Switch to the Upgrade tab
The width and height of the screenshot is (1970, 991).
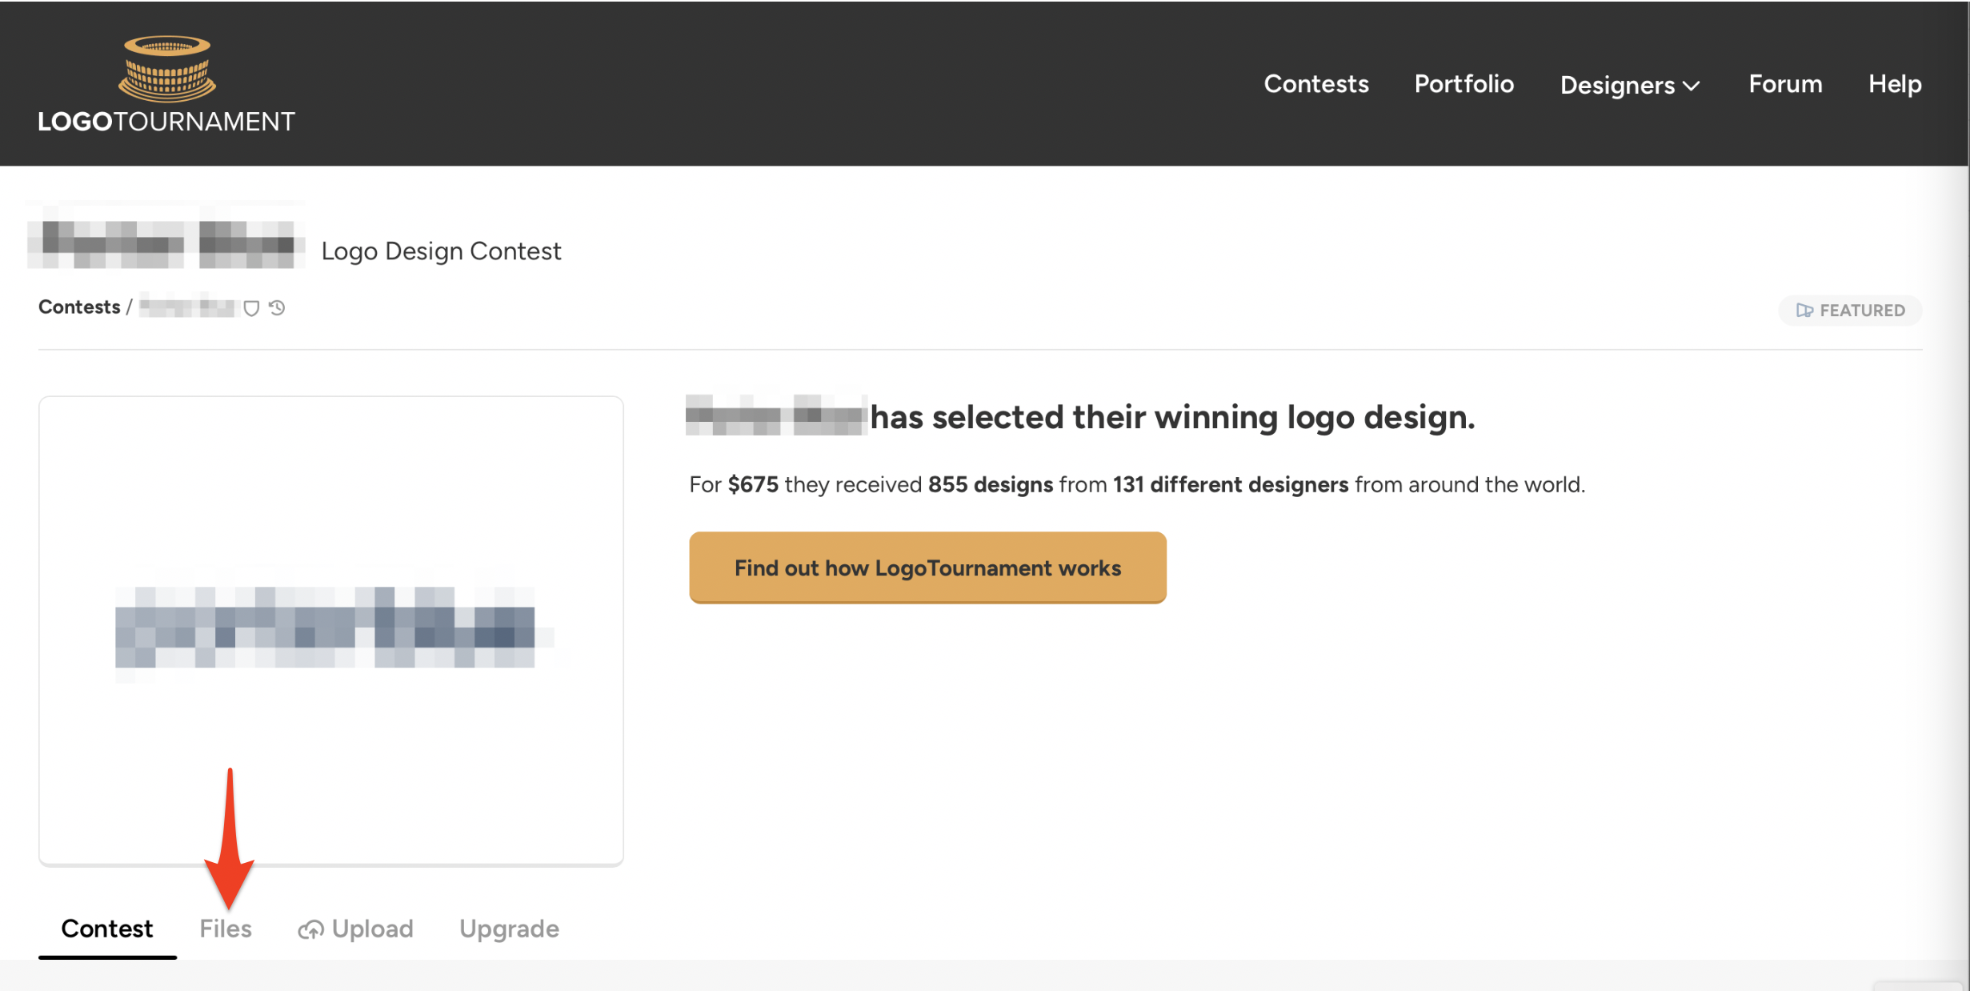point(509,929)
